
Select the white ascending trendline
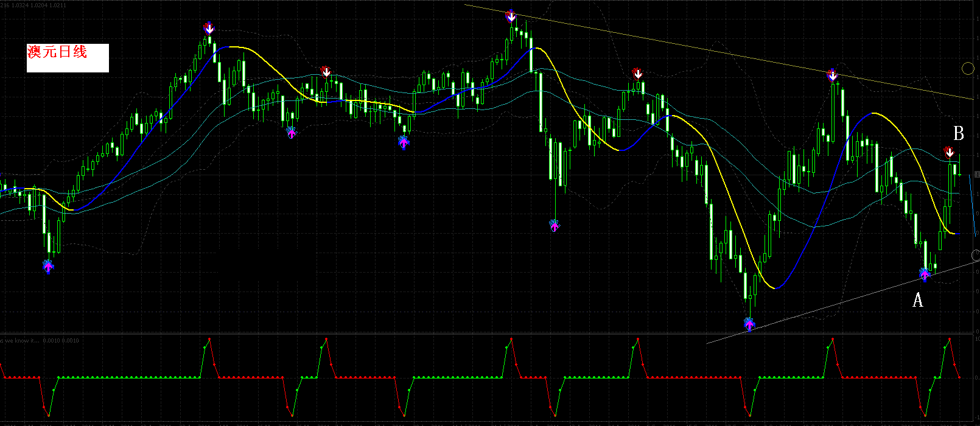pyautogui.click(x=843, y=302)
